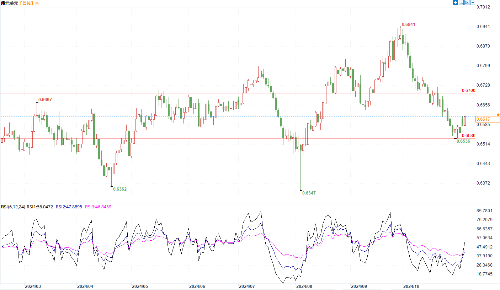Click the play-forward chart axis icon
The width and height of the screenshot is (500, 290).
coord(467,2)
